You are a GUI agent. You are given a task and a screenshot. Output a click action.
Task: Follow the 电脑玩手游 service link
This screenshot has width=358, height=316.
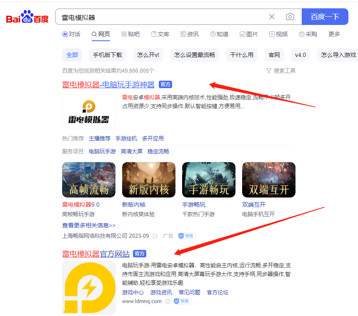click(x=102, y=151)
